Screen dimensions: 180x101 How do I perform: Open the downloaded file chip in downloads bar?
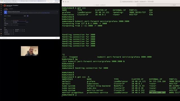pyautogui.click(x=5, y=38)
